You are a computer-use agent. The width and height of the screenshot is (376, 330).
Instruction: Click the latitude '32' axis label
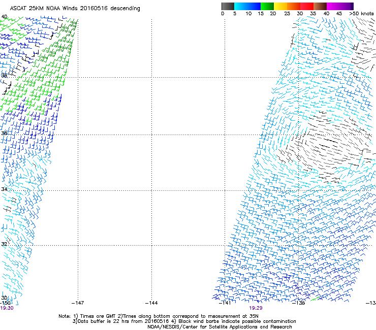[4, 244]
